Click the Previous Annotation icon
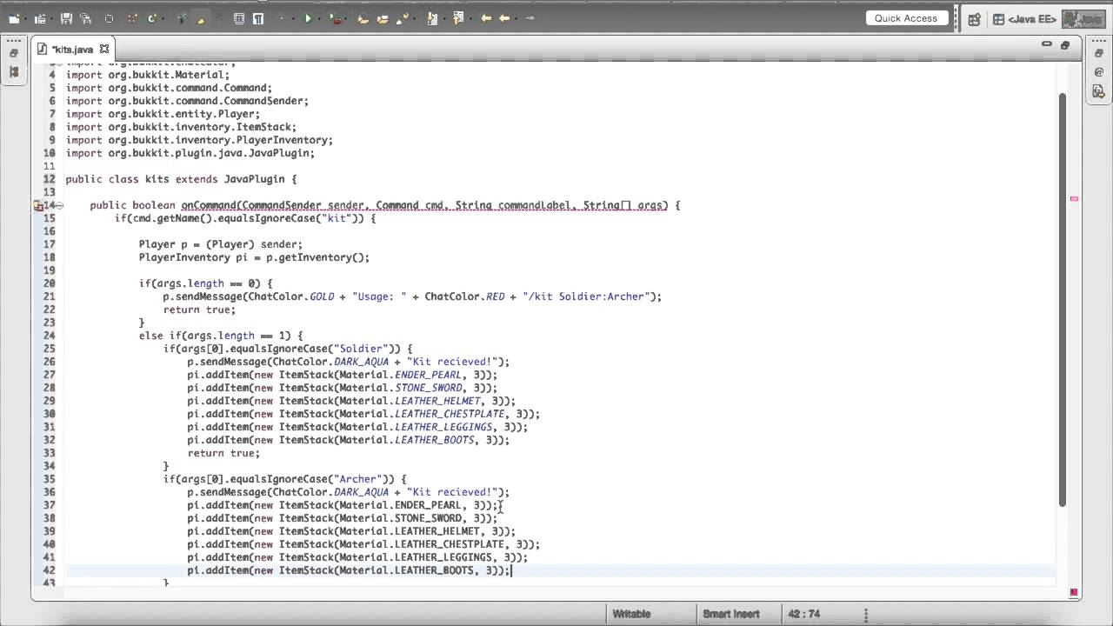 click(x=457, y=18)
